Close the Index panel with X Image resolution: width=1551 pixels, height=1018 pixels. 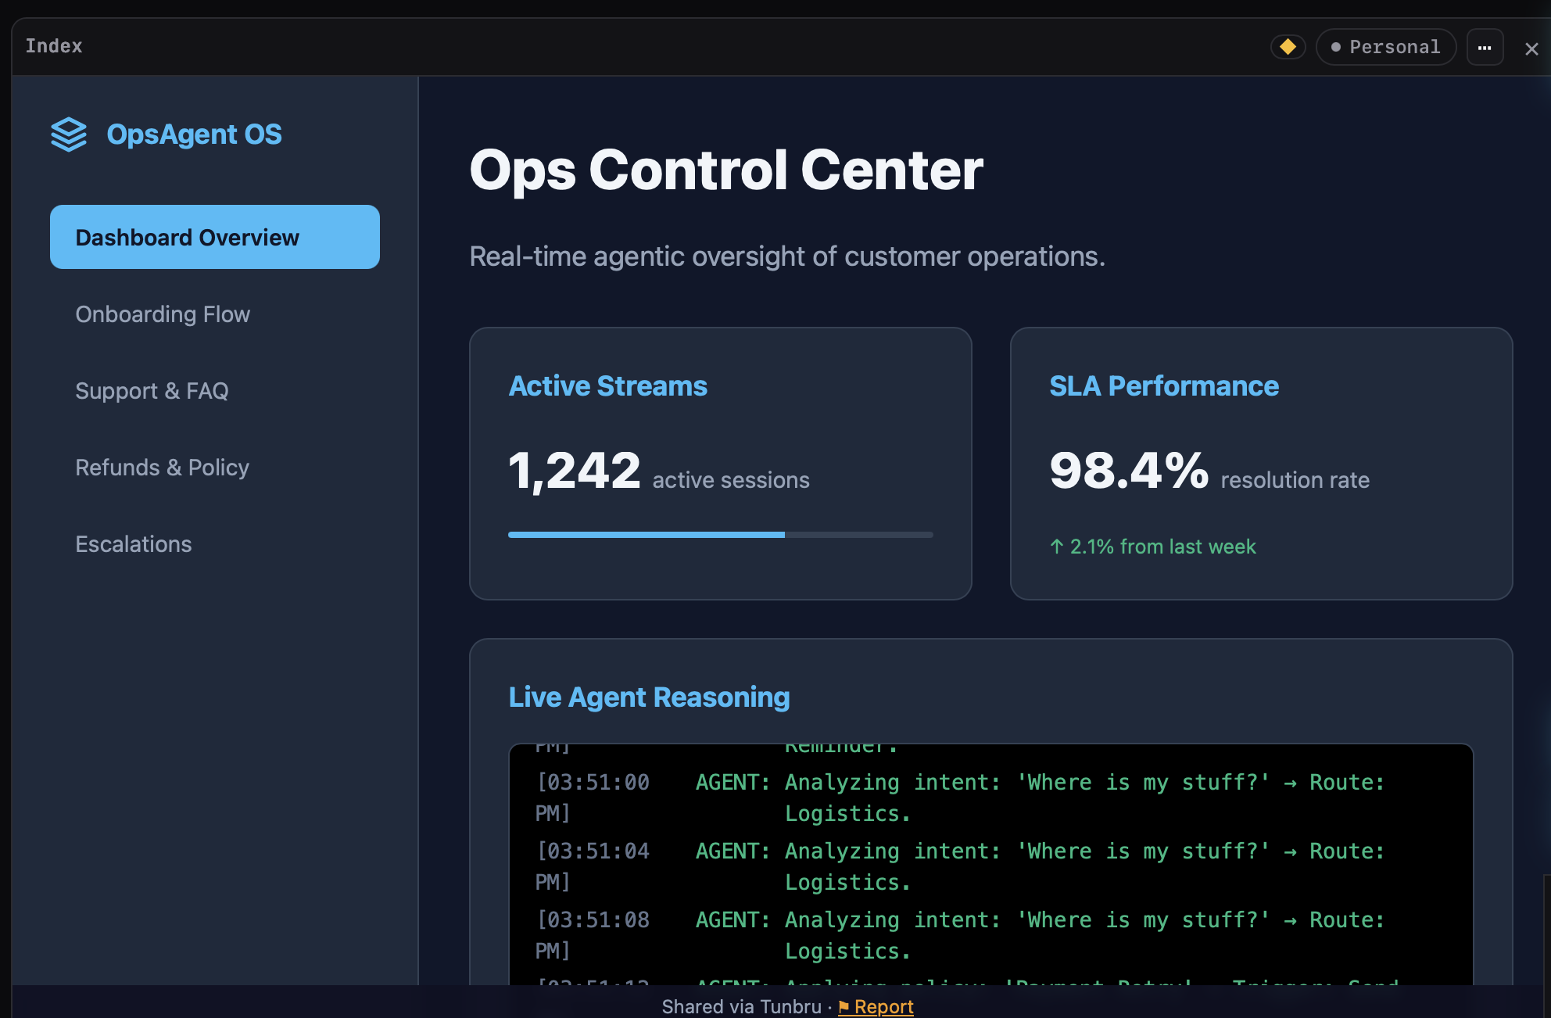tap(1531, 48)
